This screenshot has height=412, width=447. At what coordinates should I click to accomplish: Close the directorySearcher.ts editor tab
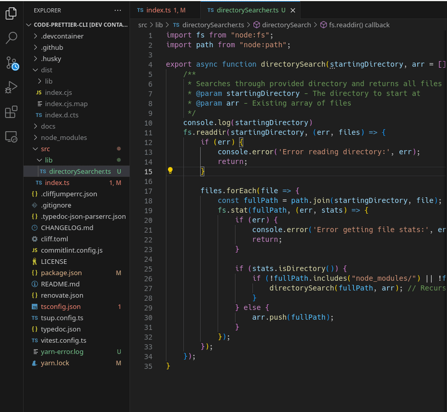click(x=293, y=10)
